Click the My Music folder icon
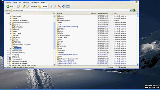160x90 pixels. [13, 38]
